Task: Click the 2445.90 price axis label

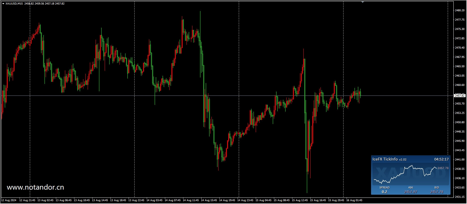Action: [460, 141]
